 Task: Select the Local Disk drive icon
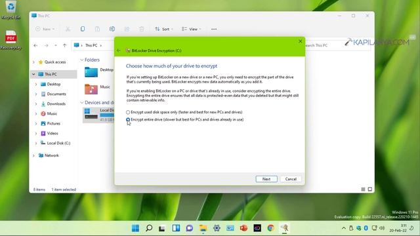pos(91,113)
